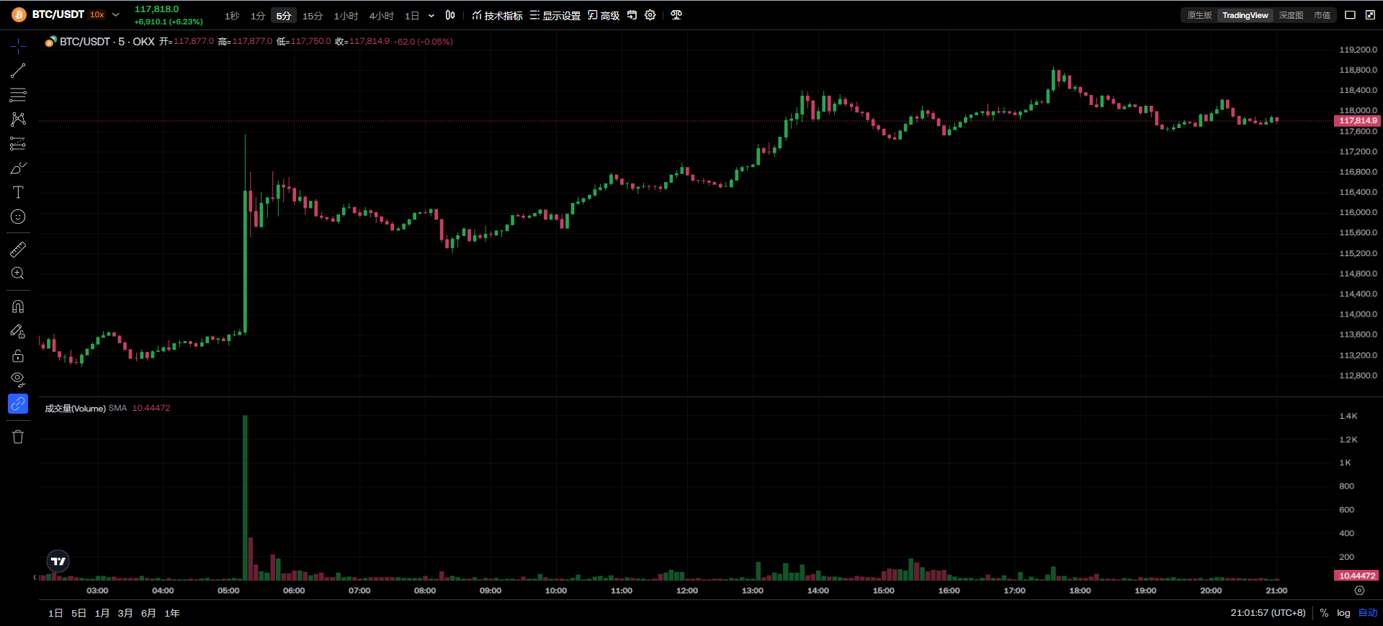
Task: Switch to 深度图 depth chart tab
Action: tap(1291, 15)
